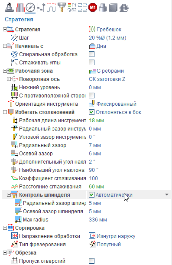Open the job assignment tab with red columns
The height and width of the screenshot is (265, 172).
pyautogui.click(x=20, y=8)
